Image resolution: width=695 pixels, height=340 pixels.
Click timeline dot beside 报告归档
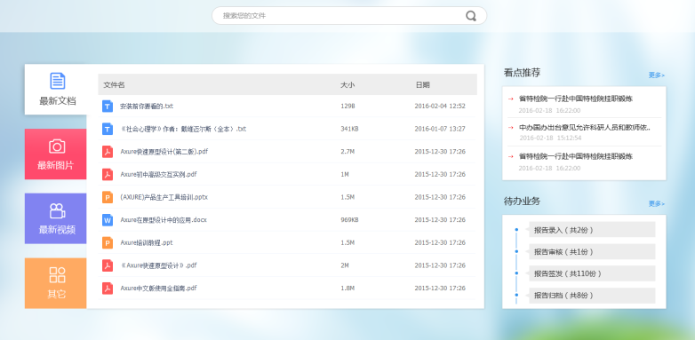516,295
